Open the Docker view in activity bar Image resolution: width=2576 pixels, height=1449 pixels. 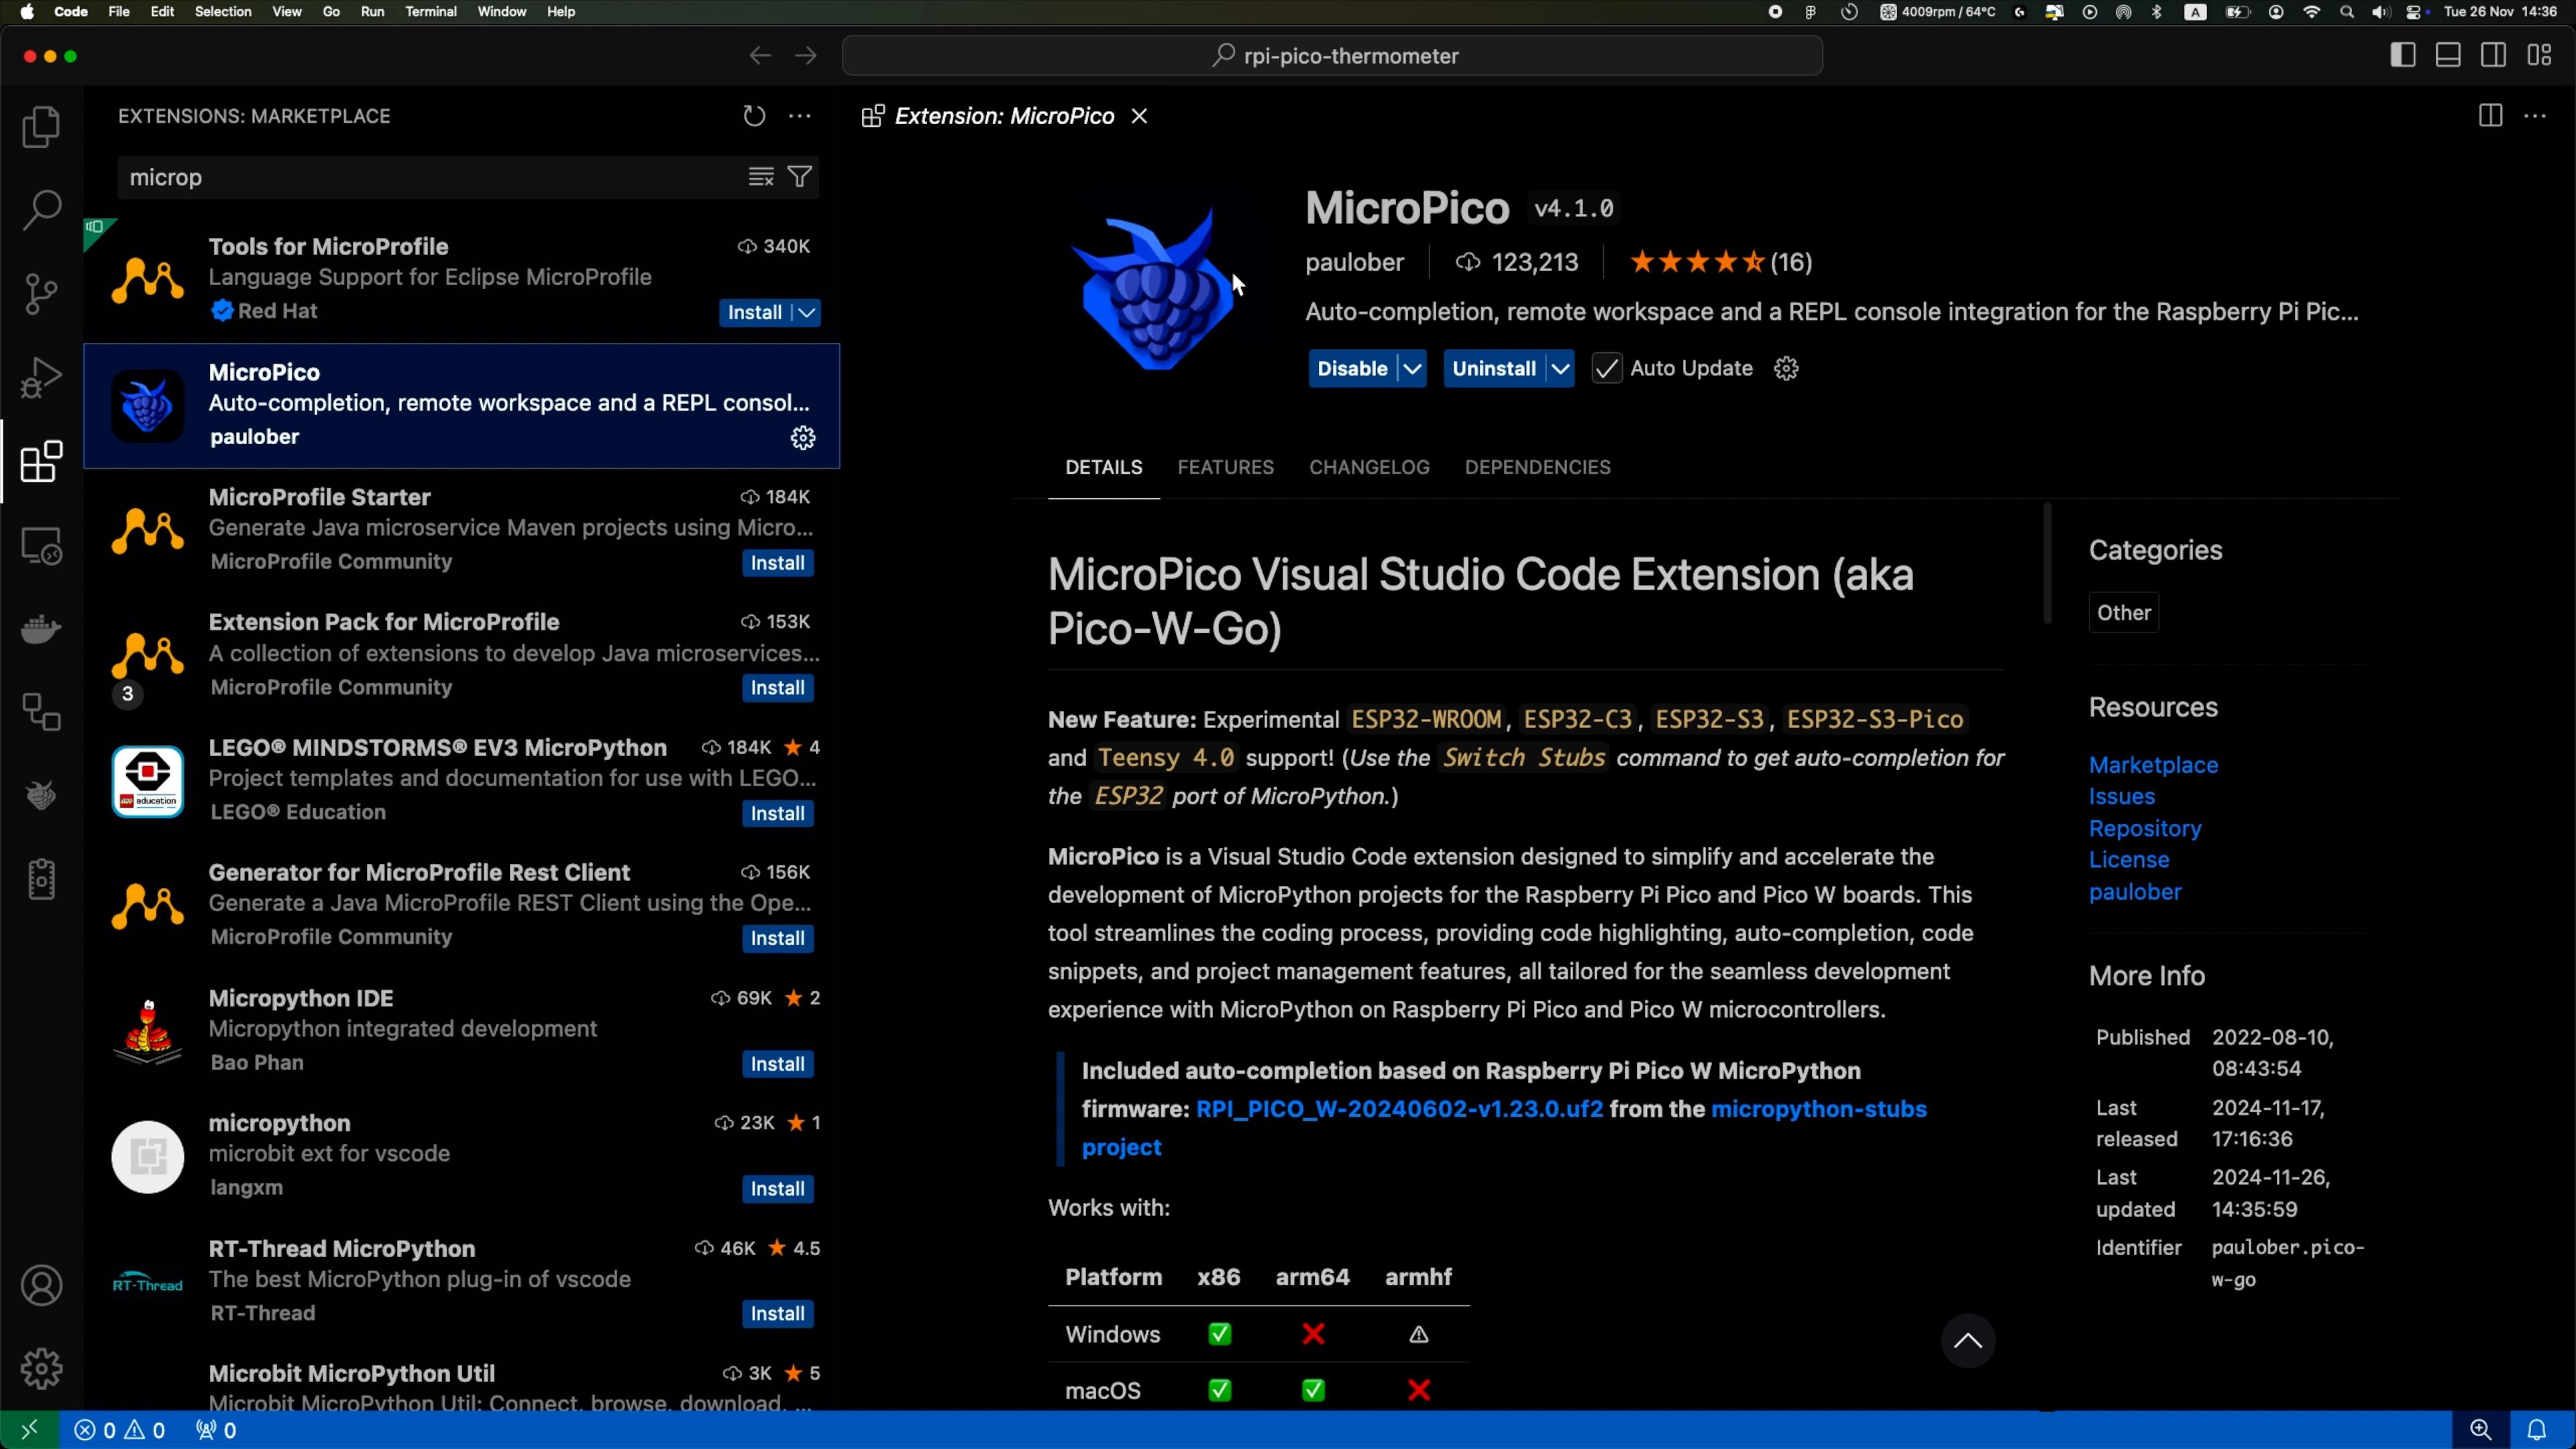41,629
